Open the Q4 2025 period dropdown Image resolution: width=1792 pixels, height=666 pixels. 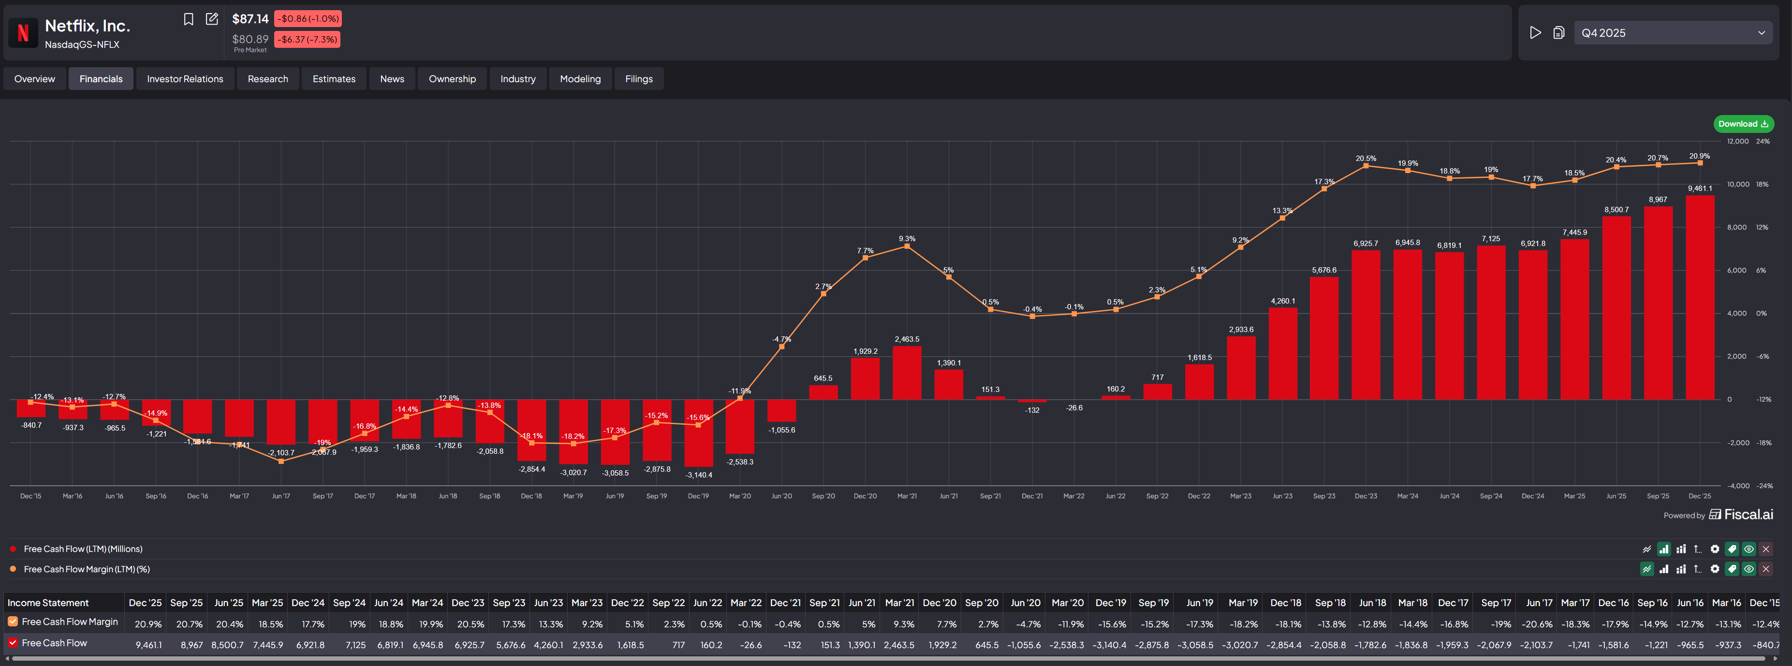(x=1673, y=33)
